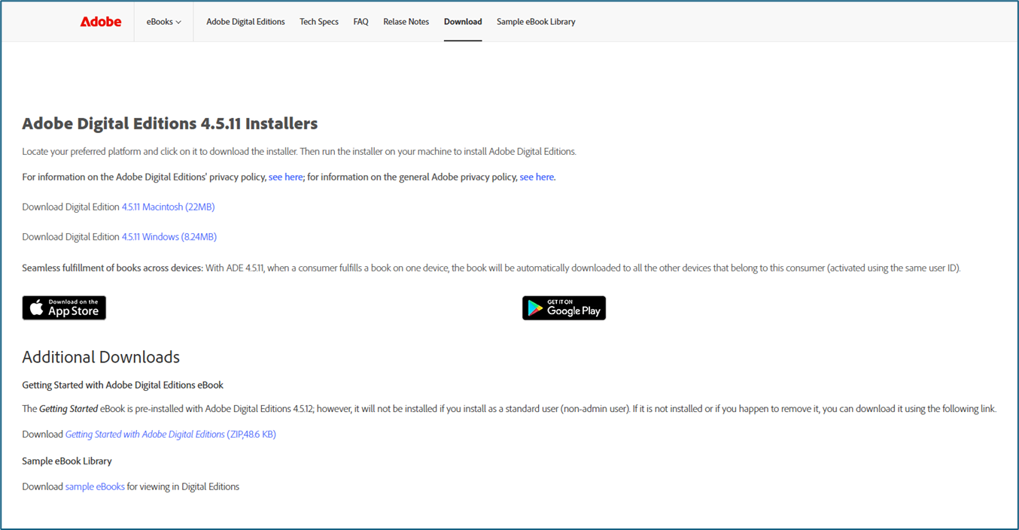Open Digital Editions privacy policy 'see here' link
The image size is (1019, 530).
pos(286,177)
